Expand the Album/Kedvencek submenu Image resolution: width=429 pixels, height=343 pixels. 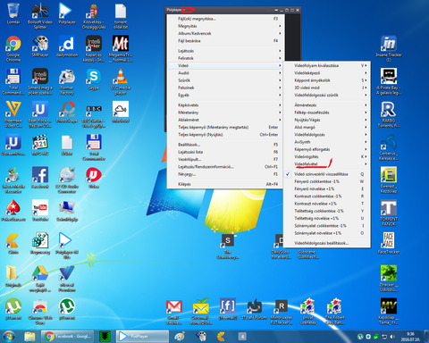pyautogui.click(x=225, y=33)
